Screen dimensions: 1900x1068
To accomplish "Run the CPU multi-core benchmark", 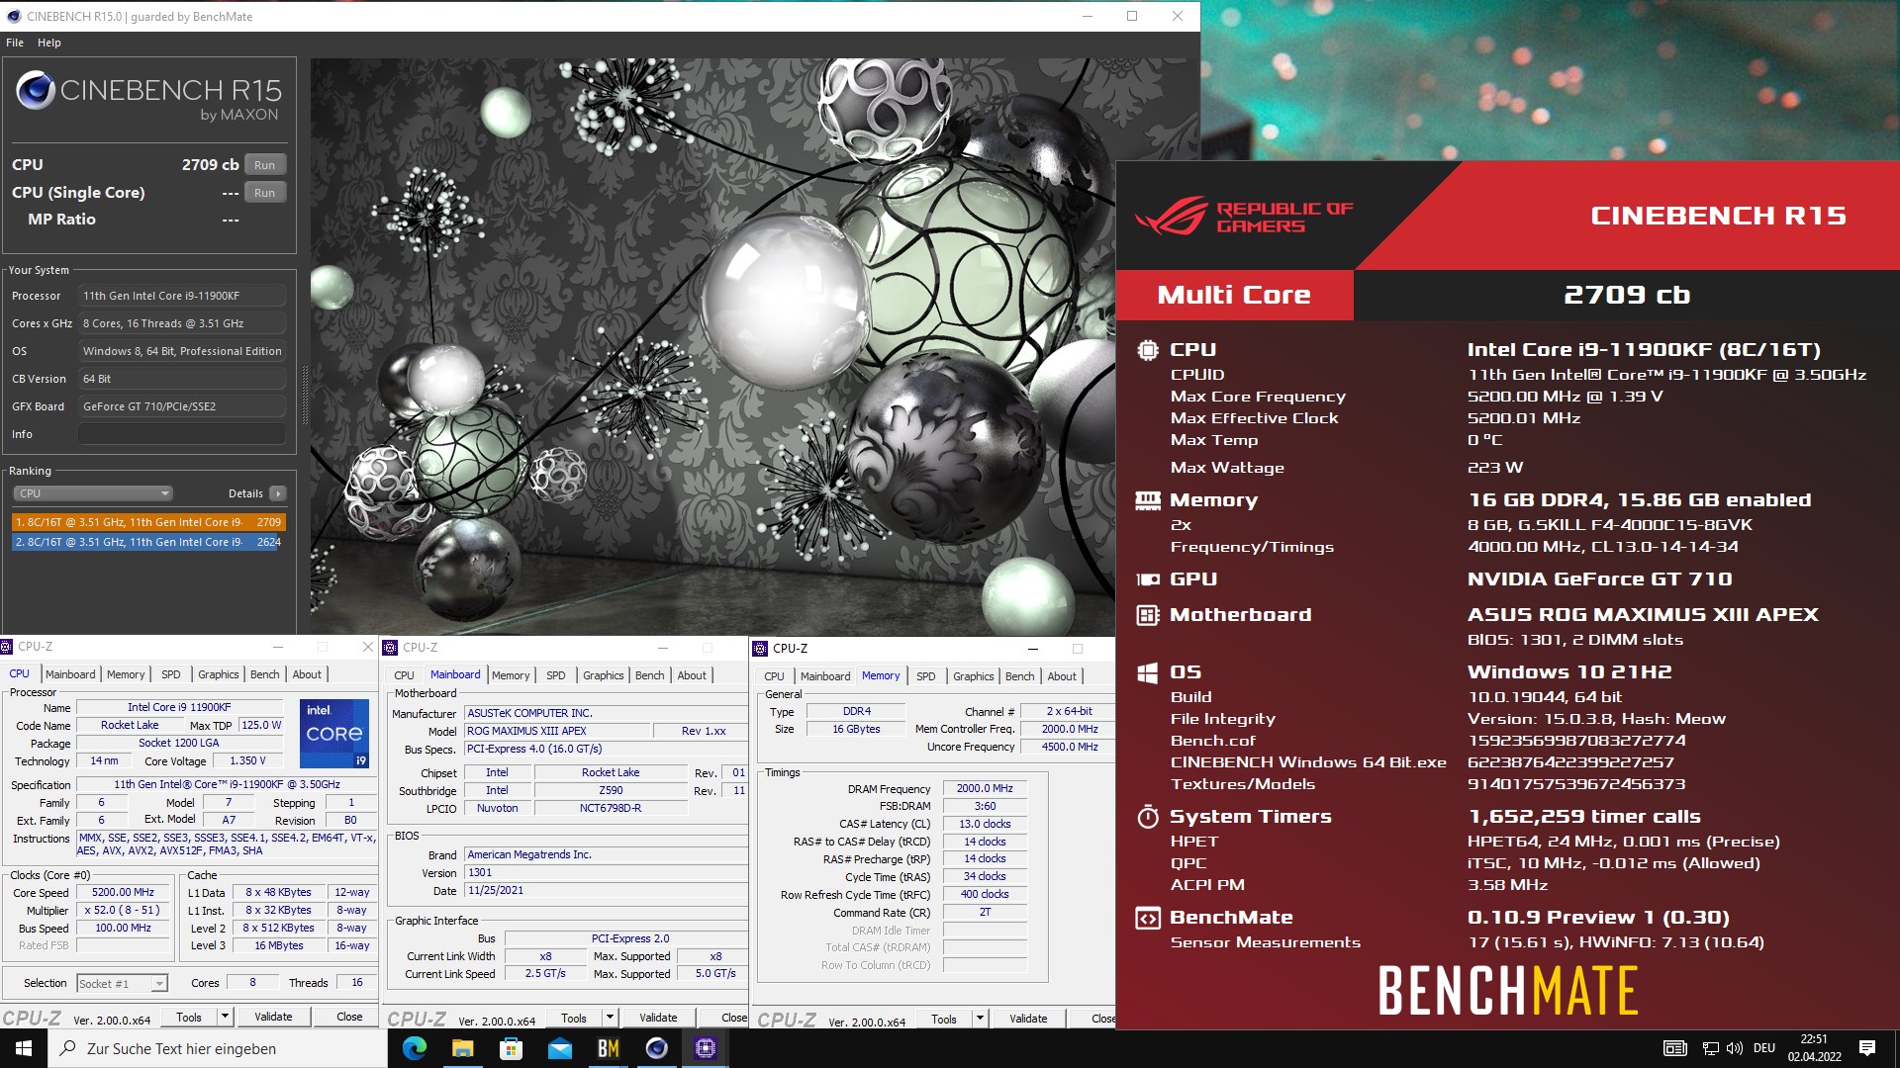I will [x=264, y=165].
